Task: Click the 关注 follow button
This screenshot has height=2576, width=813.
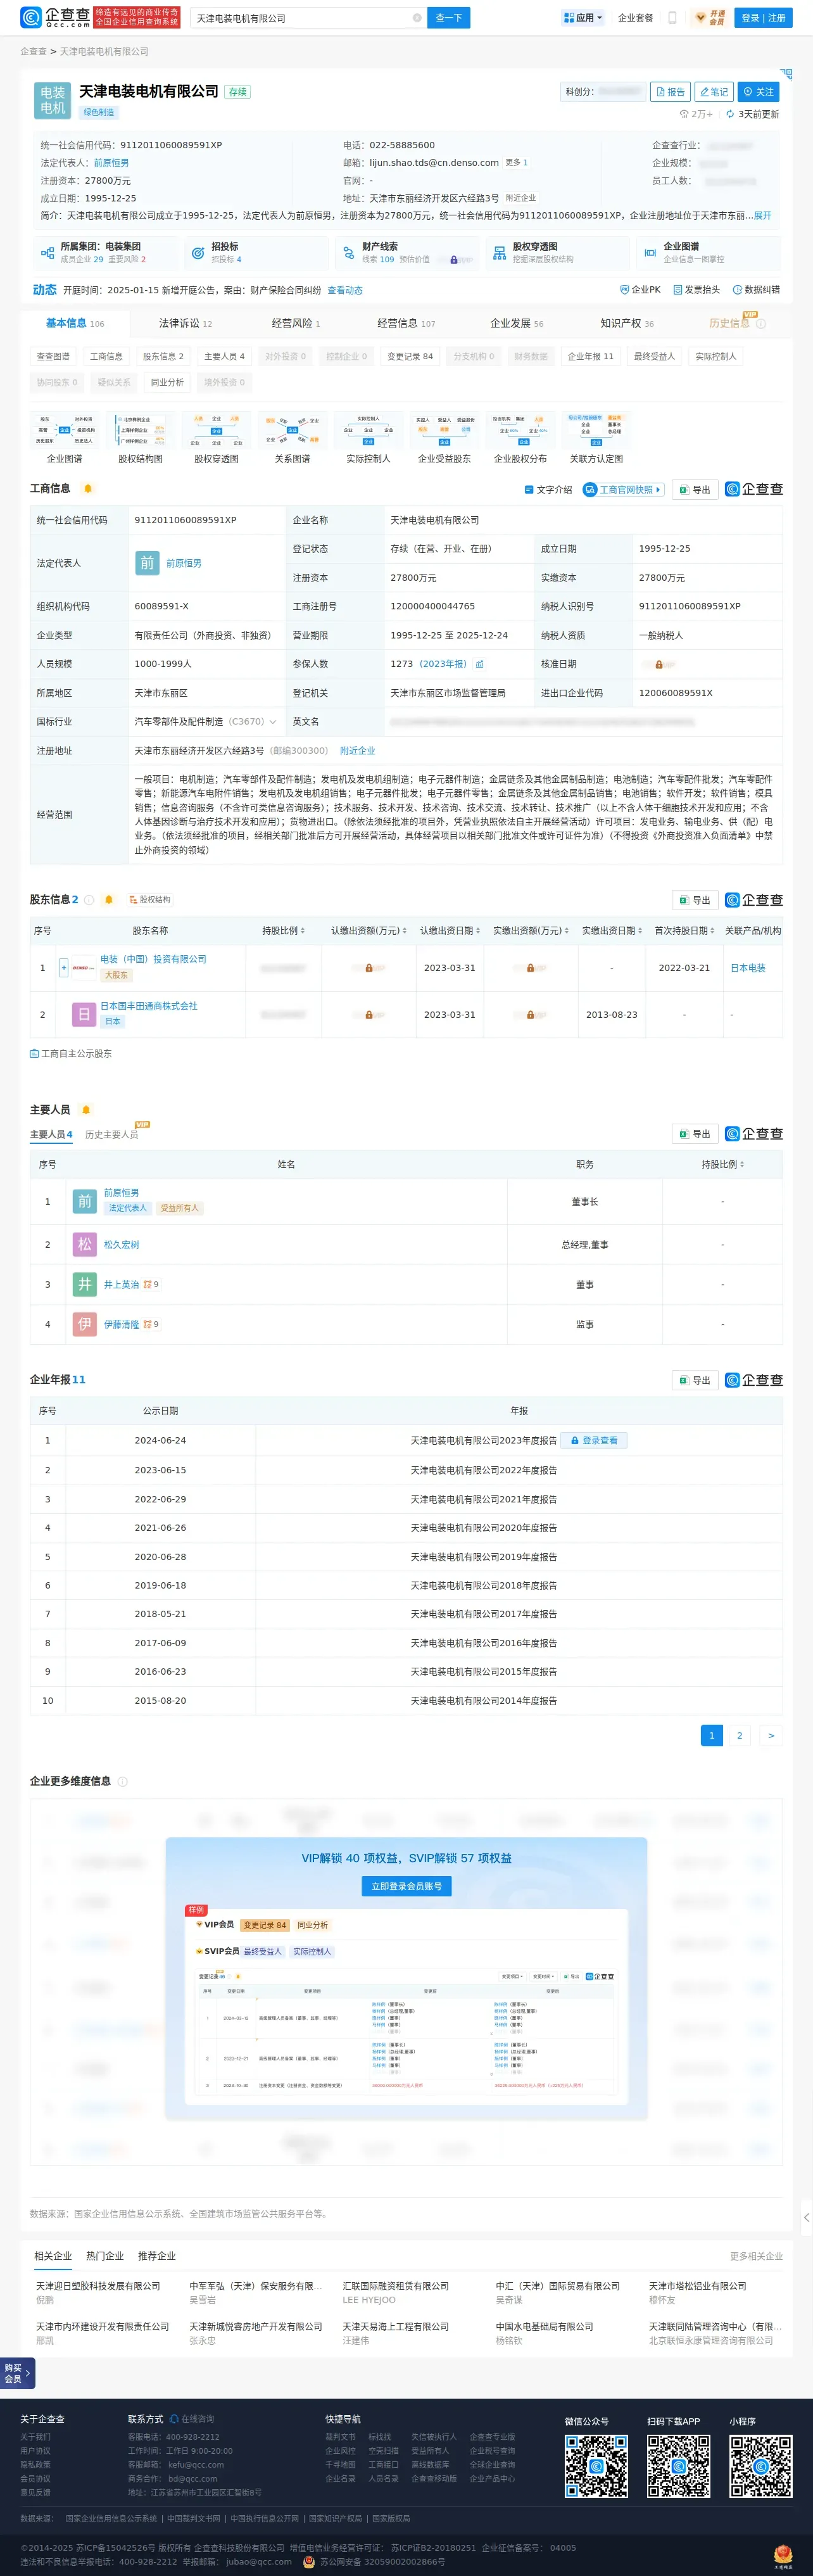Action: click(x=758, y=92)
